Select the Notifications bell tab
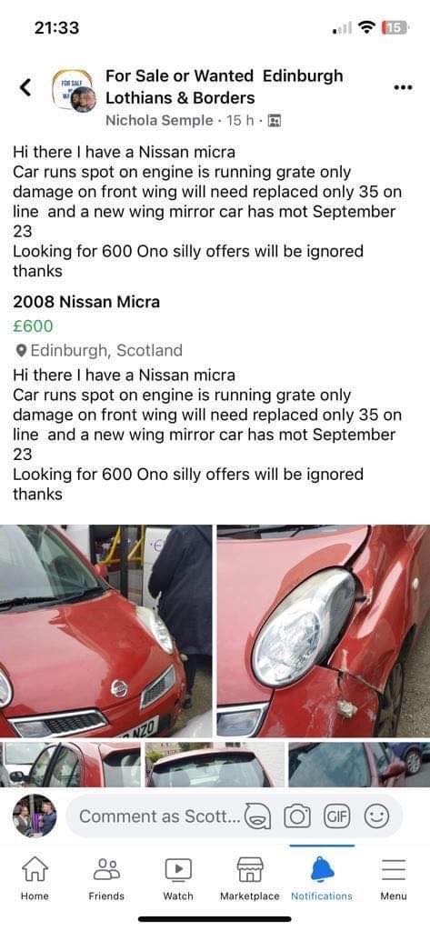This screenshot has width=430, height=931. click(x=322, y=879)
